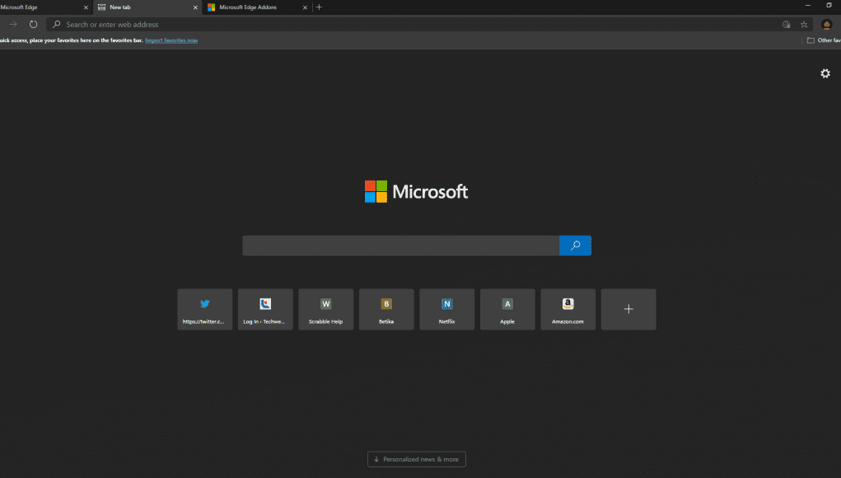Click the Microsoft logo
The height and width of the screenshot is (478, 841).
coord(416,191)
